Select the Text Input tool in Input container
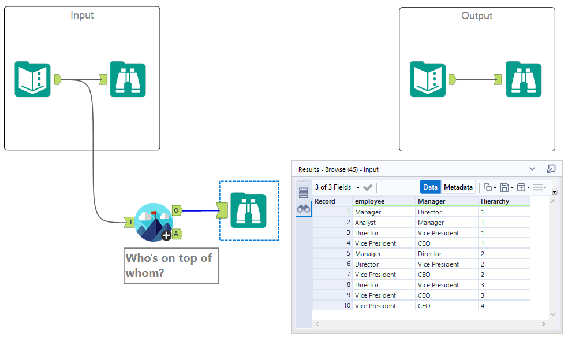The height and width of the screenshot is (344, 568). click(x=32, y=79)
